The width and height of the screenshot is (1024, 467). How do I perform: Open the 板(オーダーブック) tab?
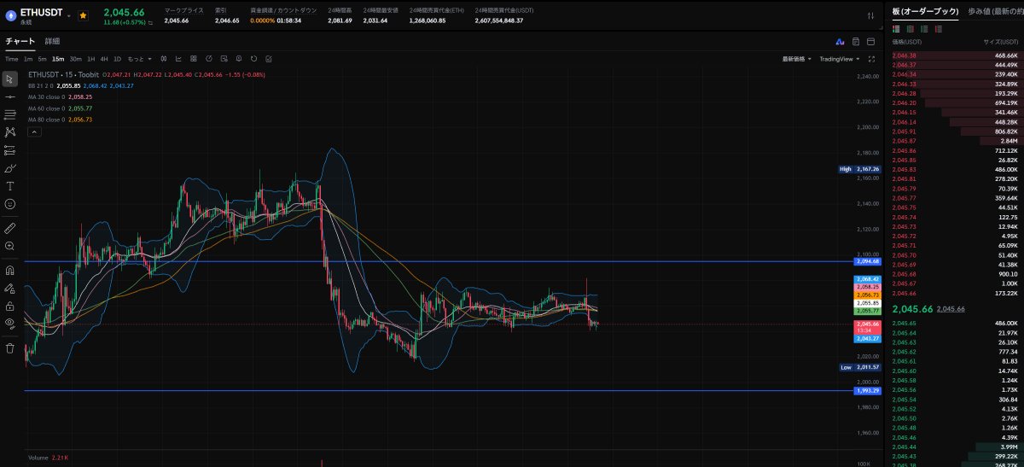click(924, 11)
